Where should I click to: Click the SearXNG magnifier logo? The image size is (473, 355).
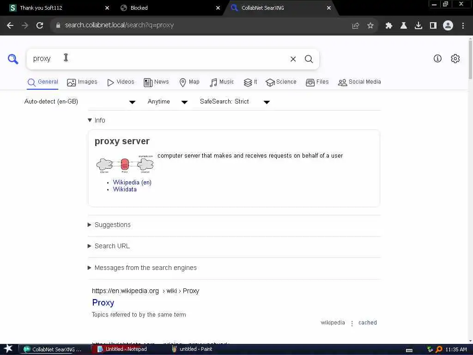[x=13, y=59]
